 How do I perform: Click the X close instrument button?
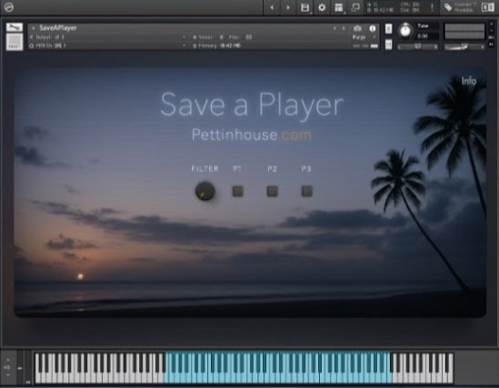point(492,25)
